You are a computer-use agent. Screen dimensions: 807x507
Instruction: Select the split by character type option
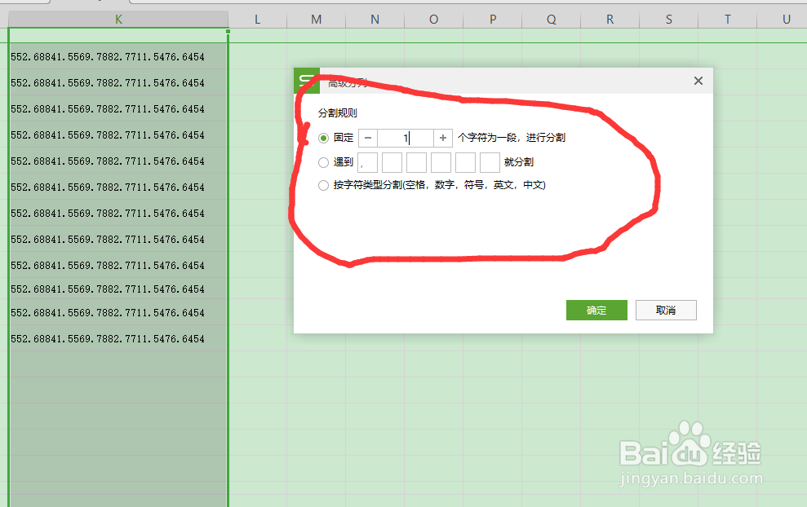pyautogui.click(x=323, y=185)
